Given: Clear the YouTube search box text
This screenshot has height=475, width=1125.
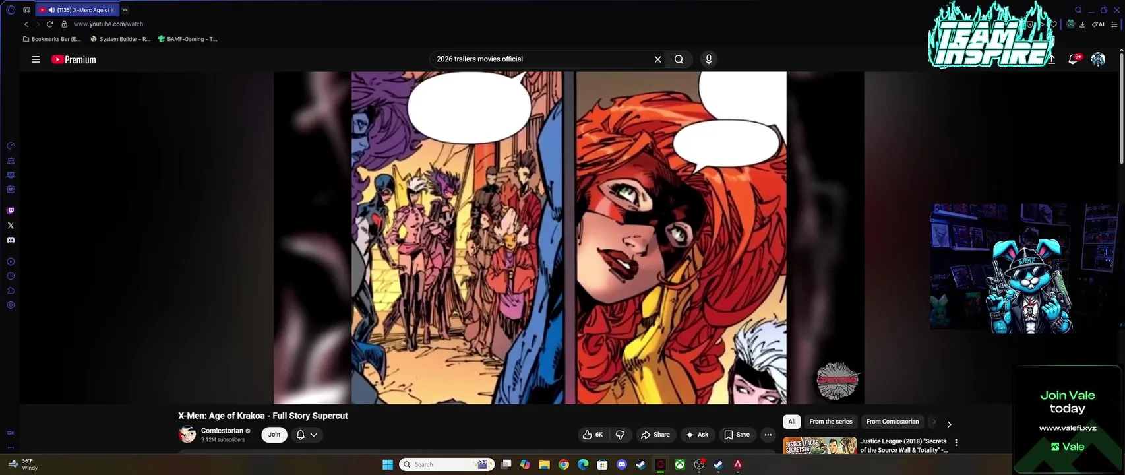Looking at the screenshot, I should [x=657, y=59].
